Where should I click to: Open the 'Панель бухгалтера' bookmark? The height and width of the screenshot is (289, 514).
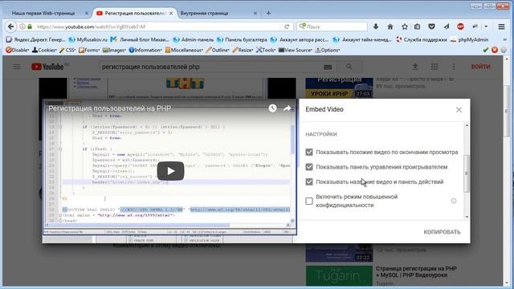click(x=242, y=39)
